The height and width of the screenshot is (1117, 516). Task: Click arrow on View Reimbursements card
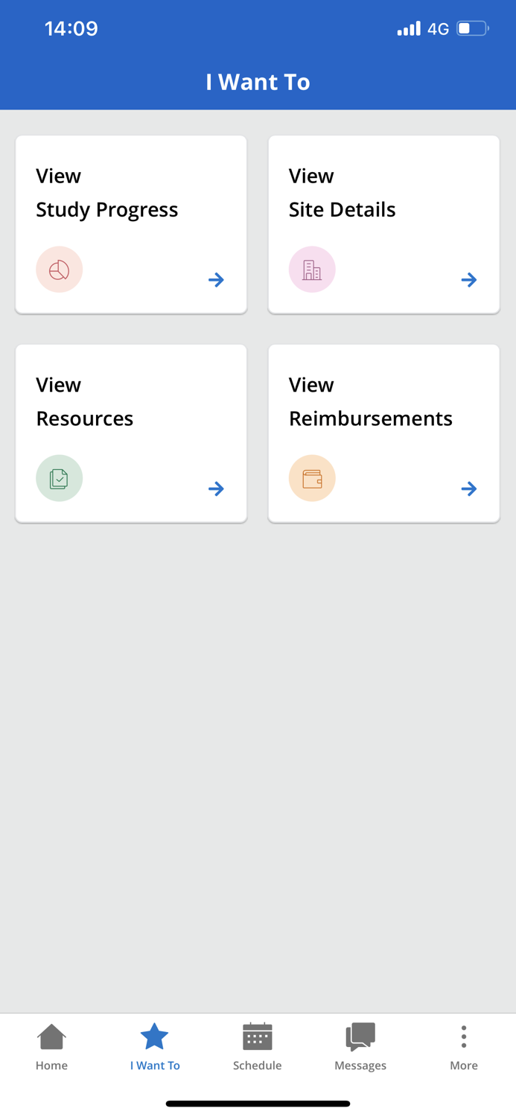(x=469, y=489)
